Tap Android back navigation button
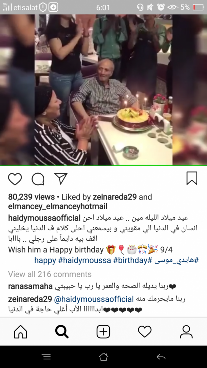Screen dimensions: 207x368 161,357
